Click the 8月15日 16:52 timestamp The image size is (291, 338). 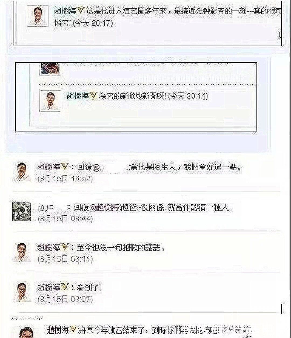pos(65,178)
